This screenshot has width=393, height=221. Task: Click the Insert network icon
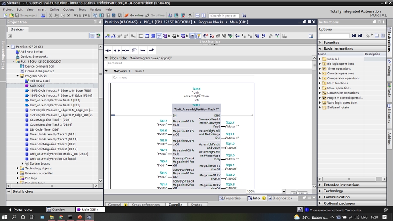coord(108,36)
